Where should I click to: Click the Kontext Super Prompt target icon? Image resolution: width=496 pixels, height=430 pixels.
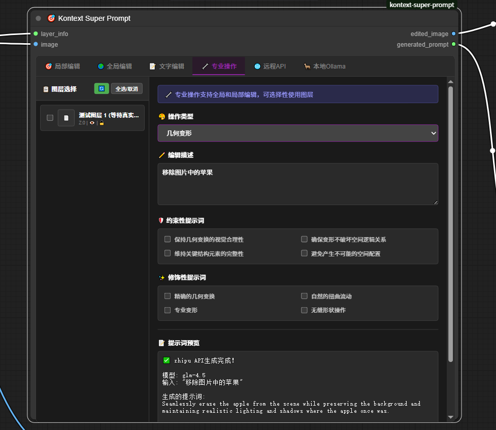(51, 18)
